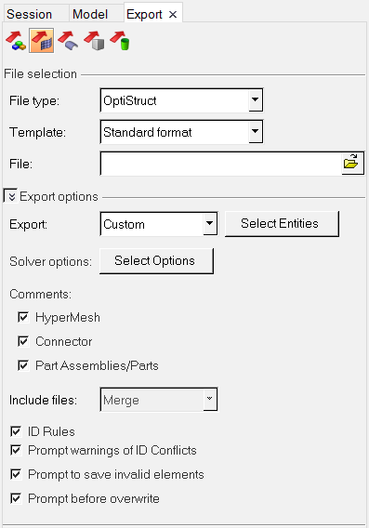This screenshot has height=528, width=369.
Task: Close the Export tab
Action: click(173, 15)
